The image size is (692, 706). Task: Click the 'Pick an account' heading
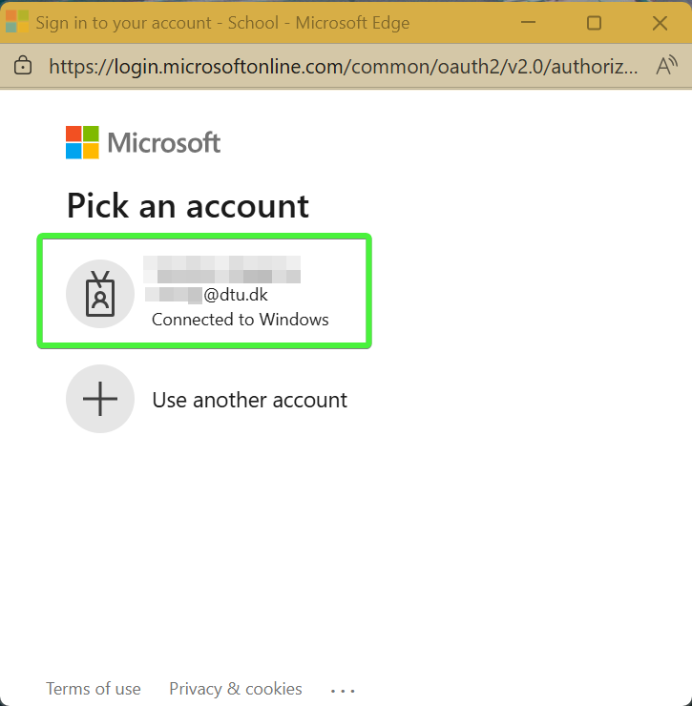(x=188, y=205)
